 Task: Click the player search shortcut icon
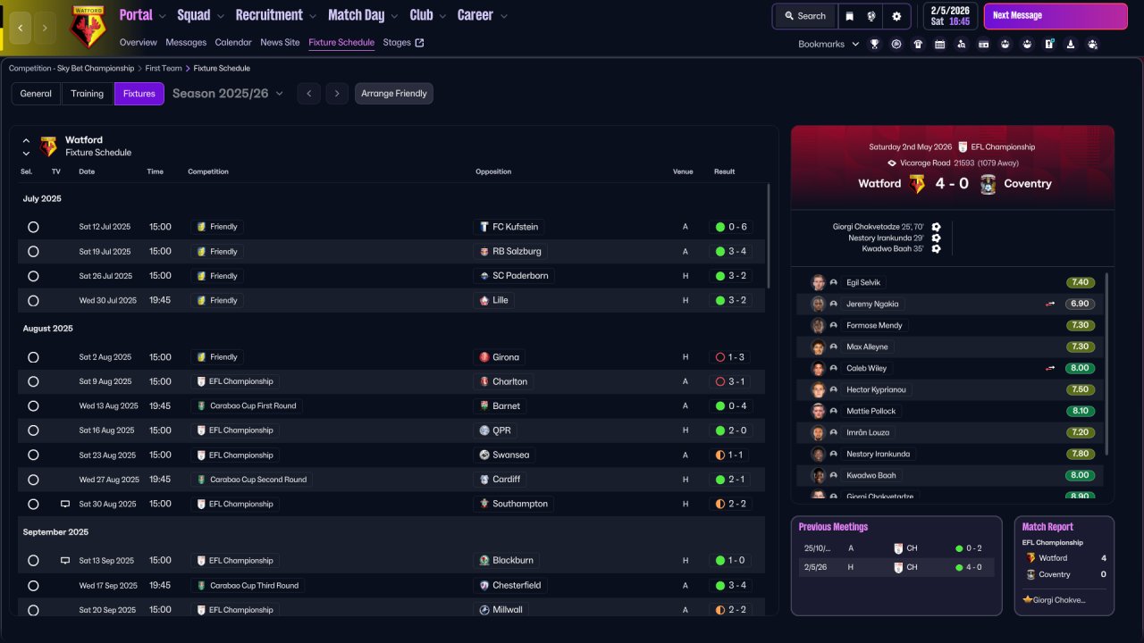962,44
